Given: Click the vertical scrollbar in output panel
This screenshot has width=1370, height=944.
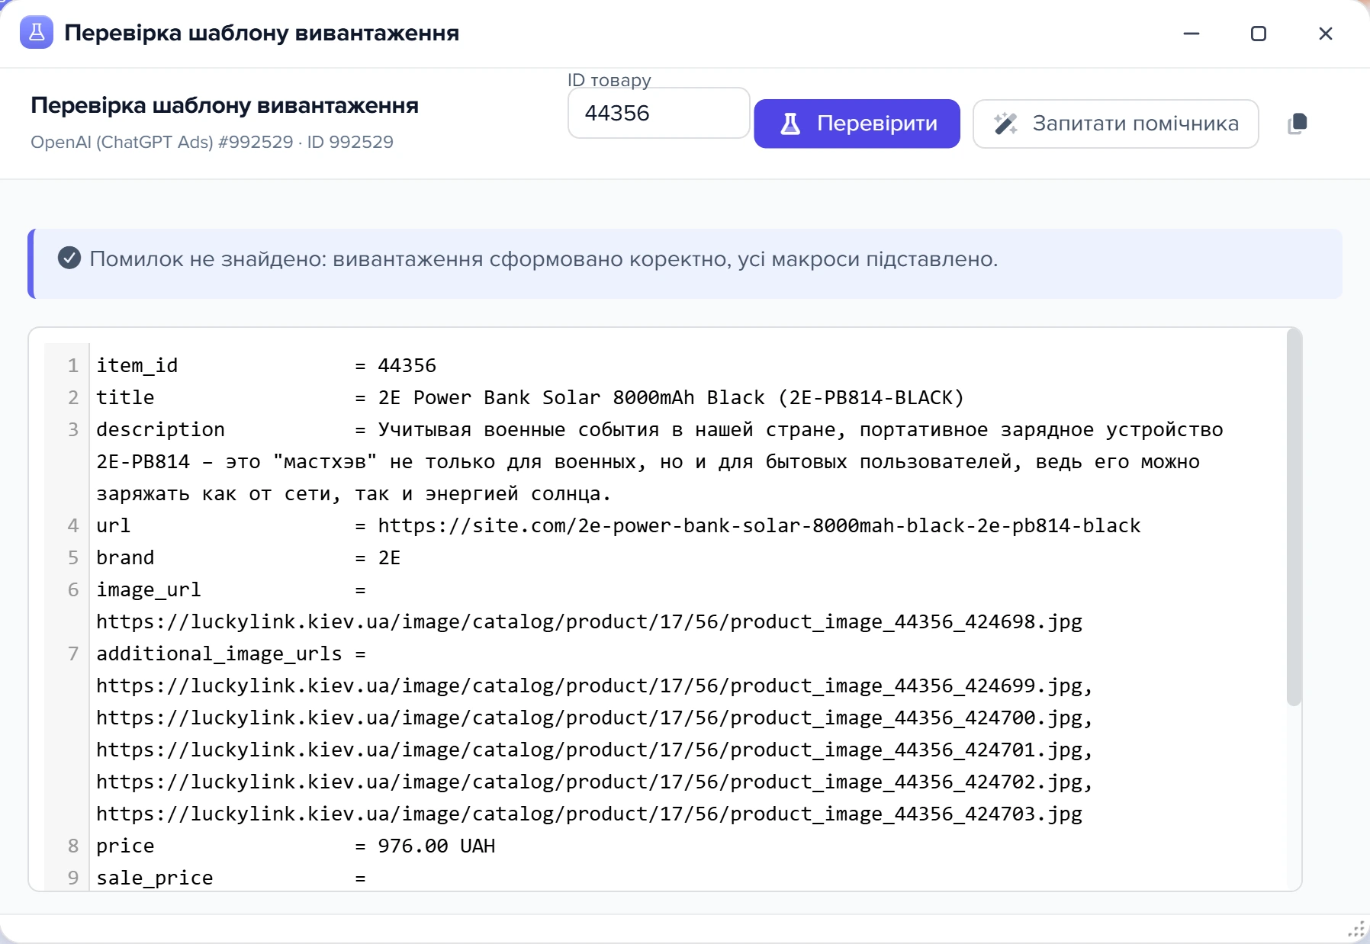Looking at the screenshot, I should pos(1294,519).
